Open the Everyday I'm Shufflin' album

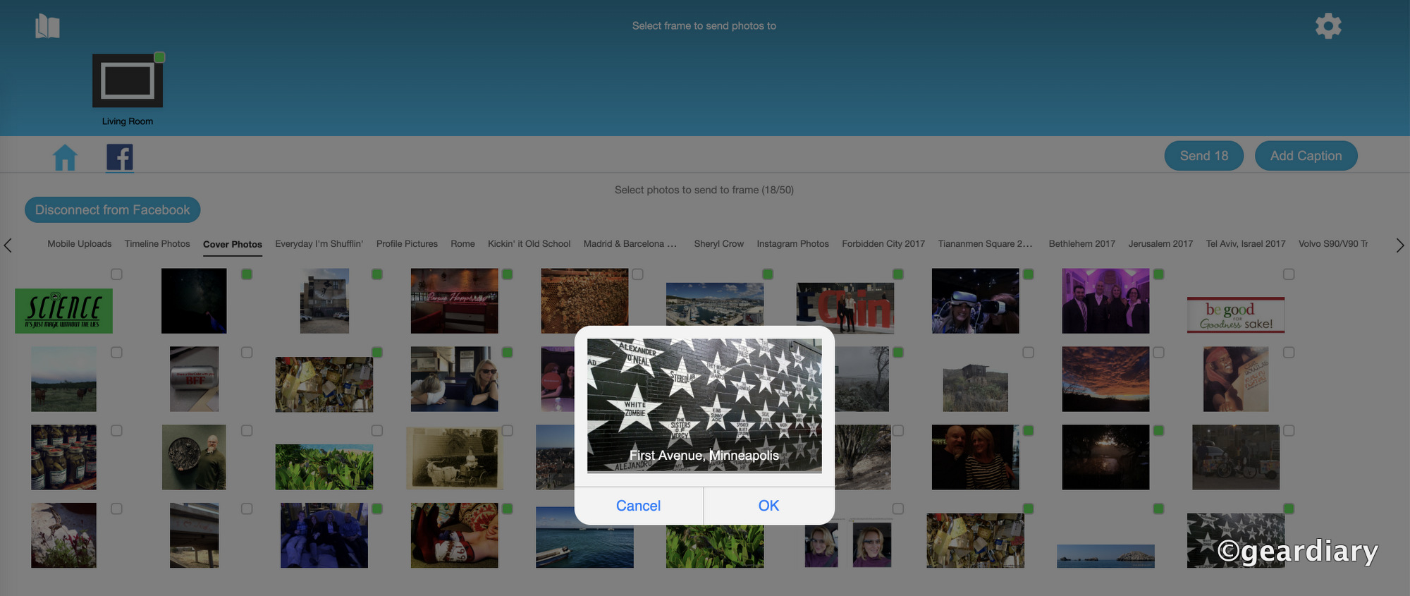[x=319, y=243]
